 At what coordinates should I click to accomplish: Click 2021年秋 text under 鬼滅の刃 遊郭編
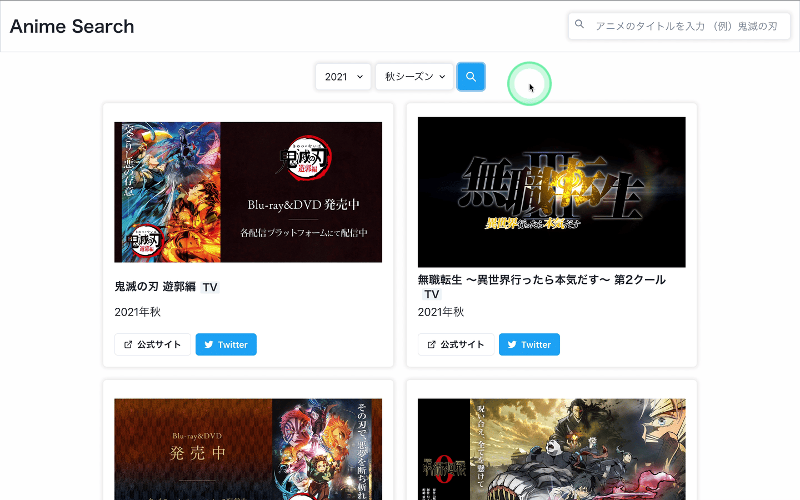pyautogui.click(x=138, y=312)
